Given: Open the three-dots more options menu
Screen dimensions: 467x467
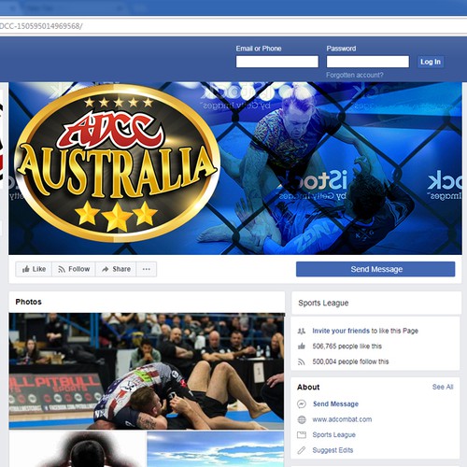Looking at the screenshot, I should 147,269.
